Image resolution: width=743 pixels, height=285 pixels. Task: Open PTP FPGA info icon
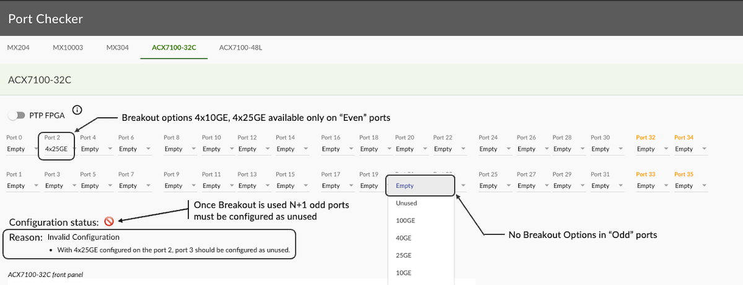77,110
